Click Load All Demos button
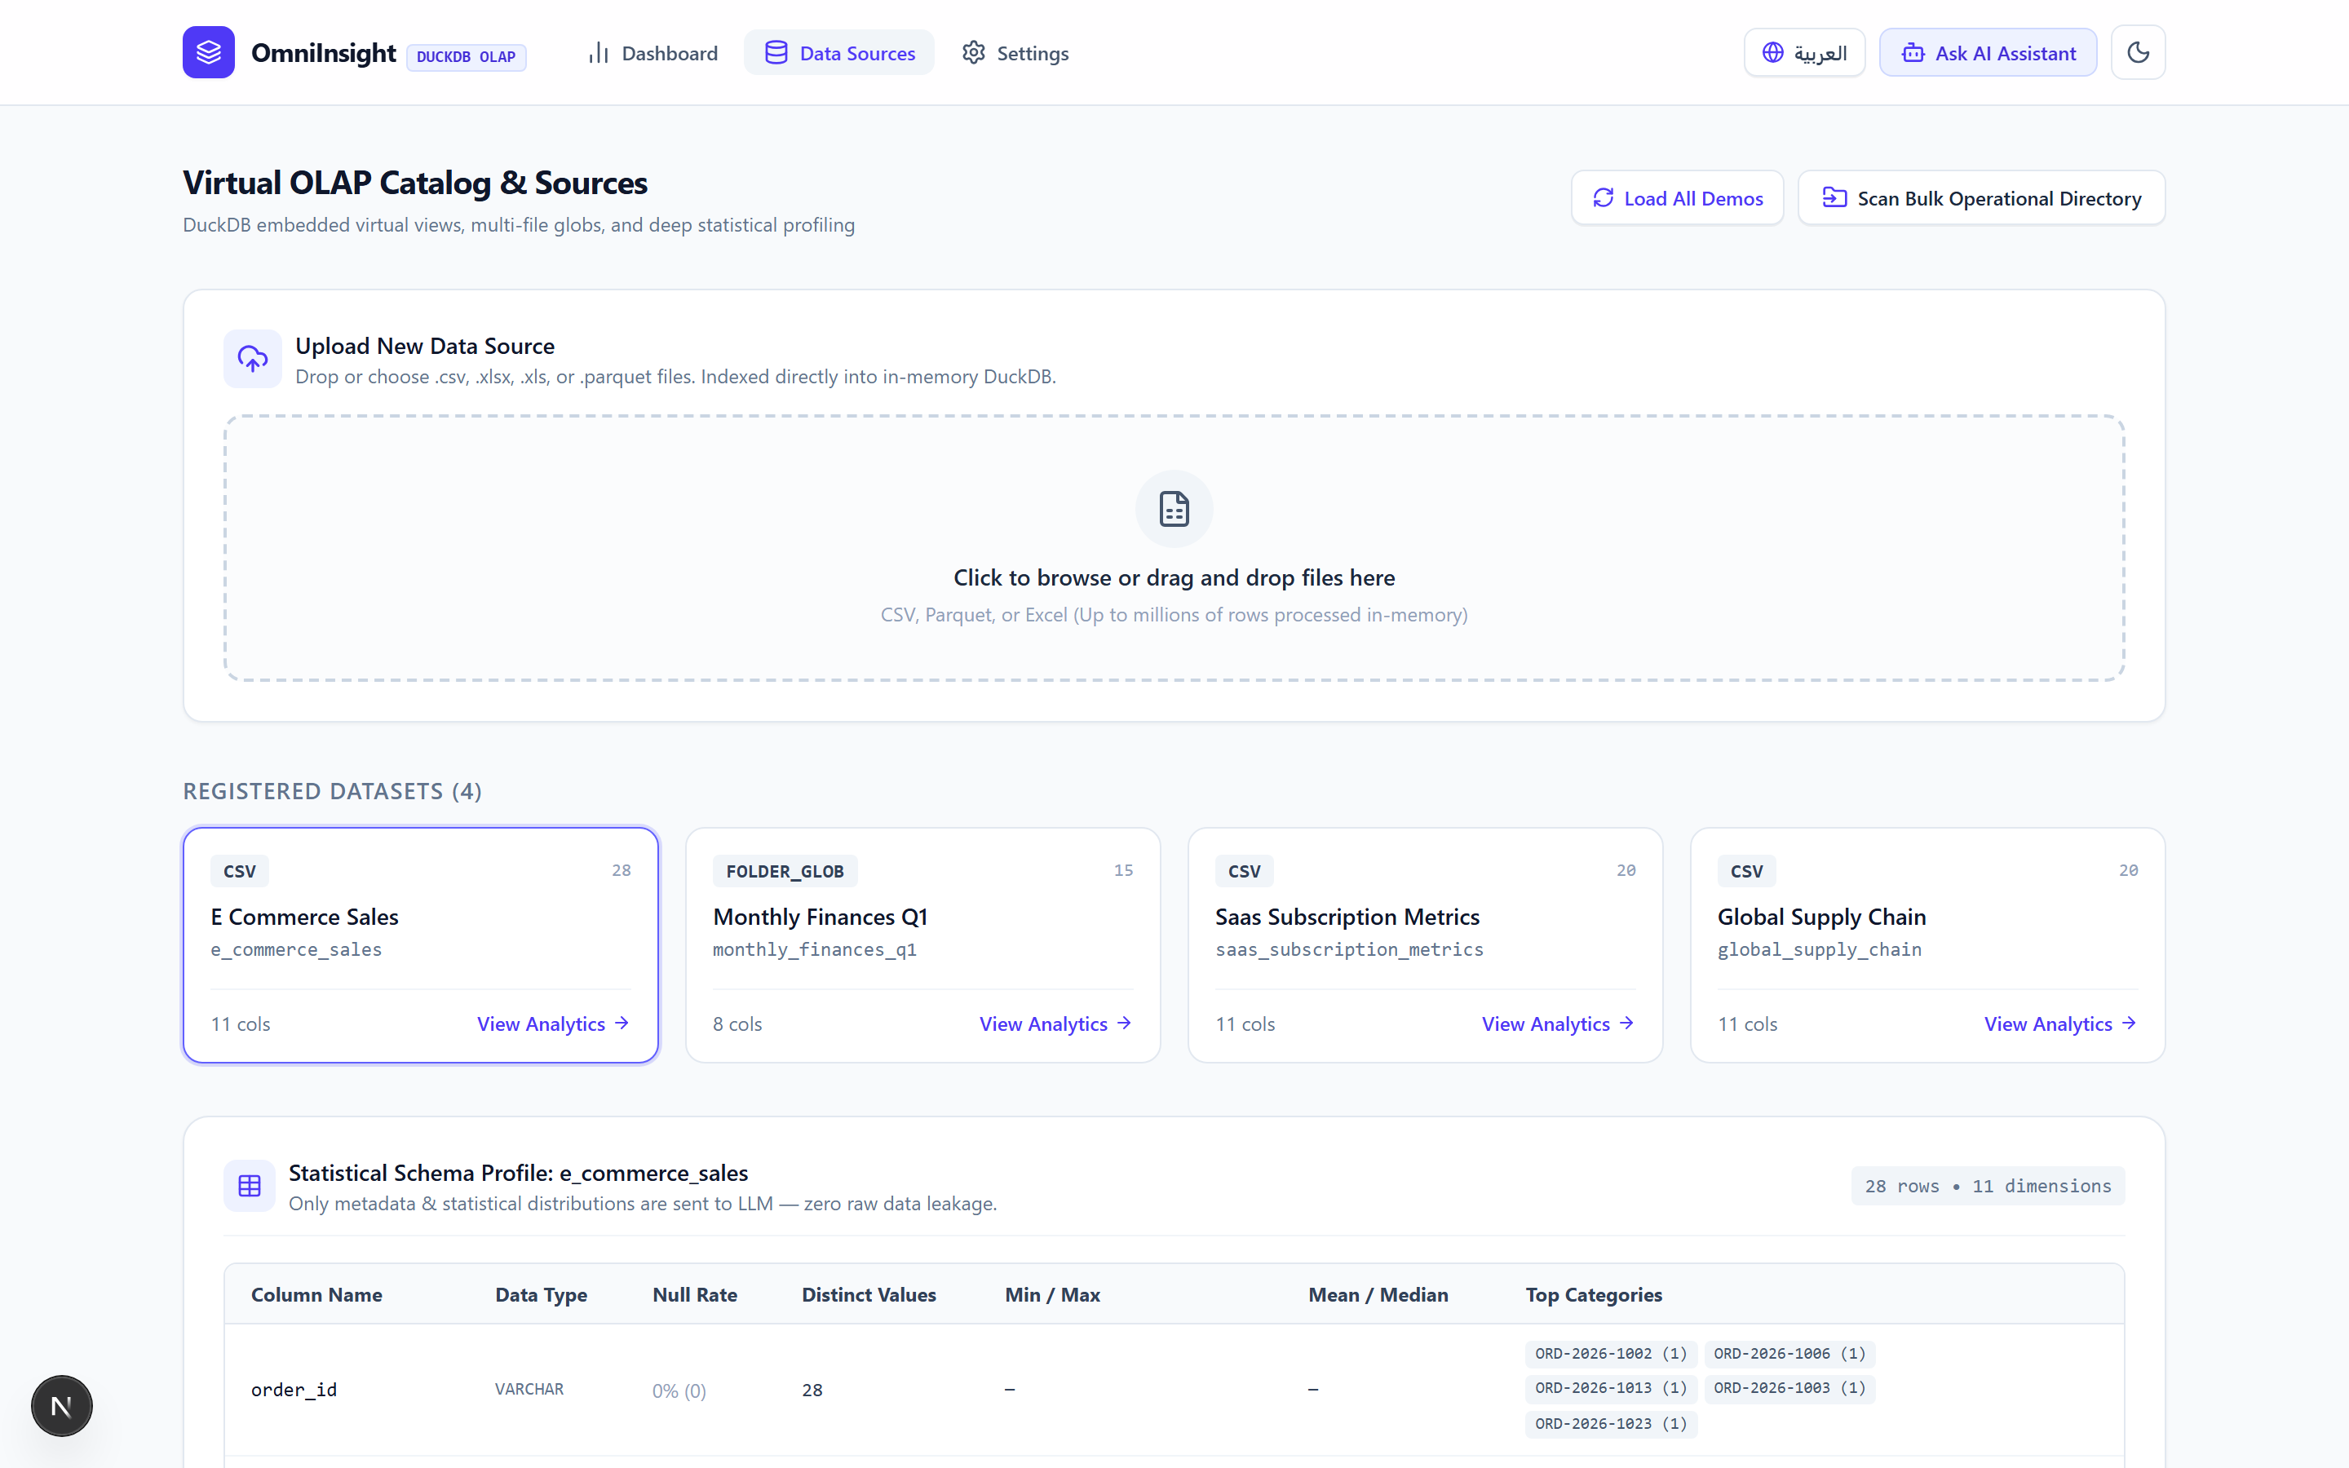Viewport: 2349px width, 1468px height. [1677, 198]
